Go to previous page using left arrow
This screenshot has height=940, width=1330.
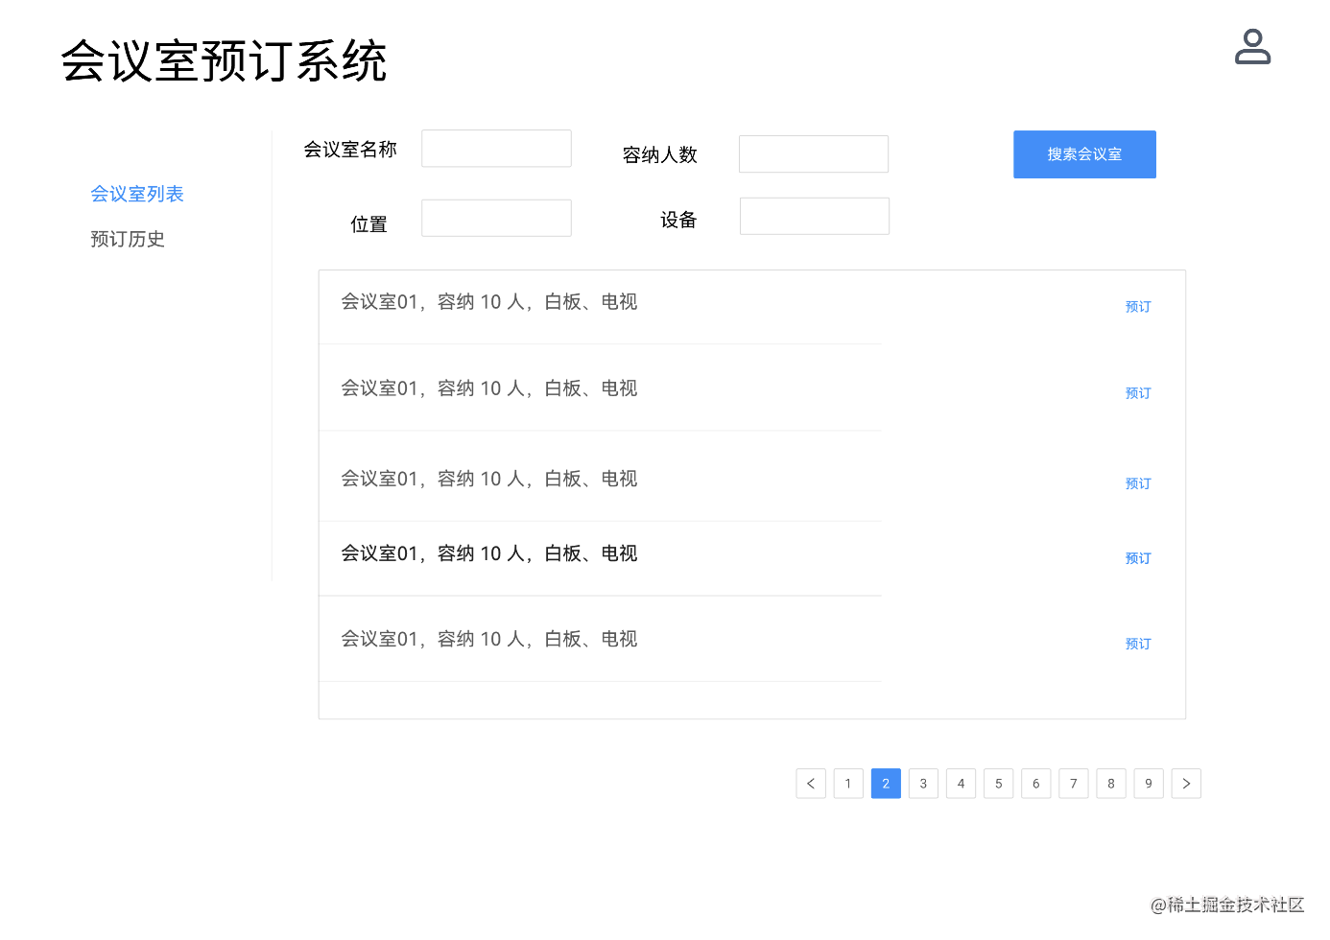pos(811,784)
